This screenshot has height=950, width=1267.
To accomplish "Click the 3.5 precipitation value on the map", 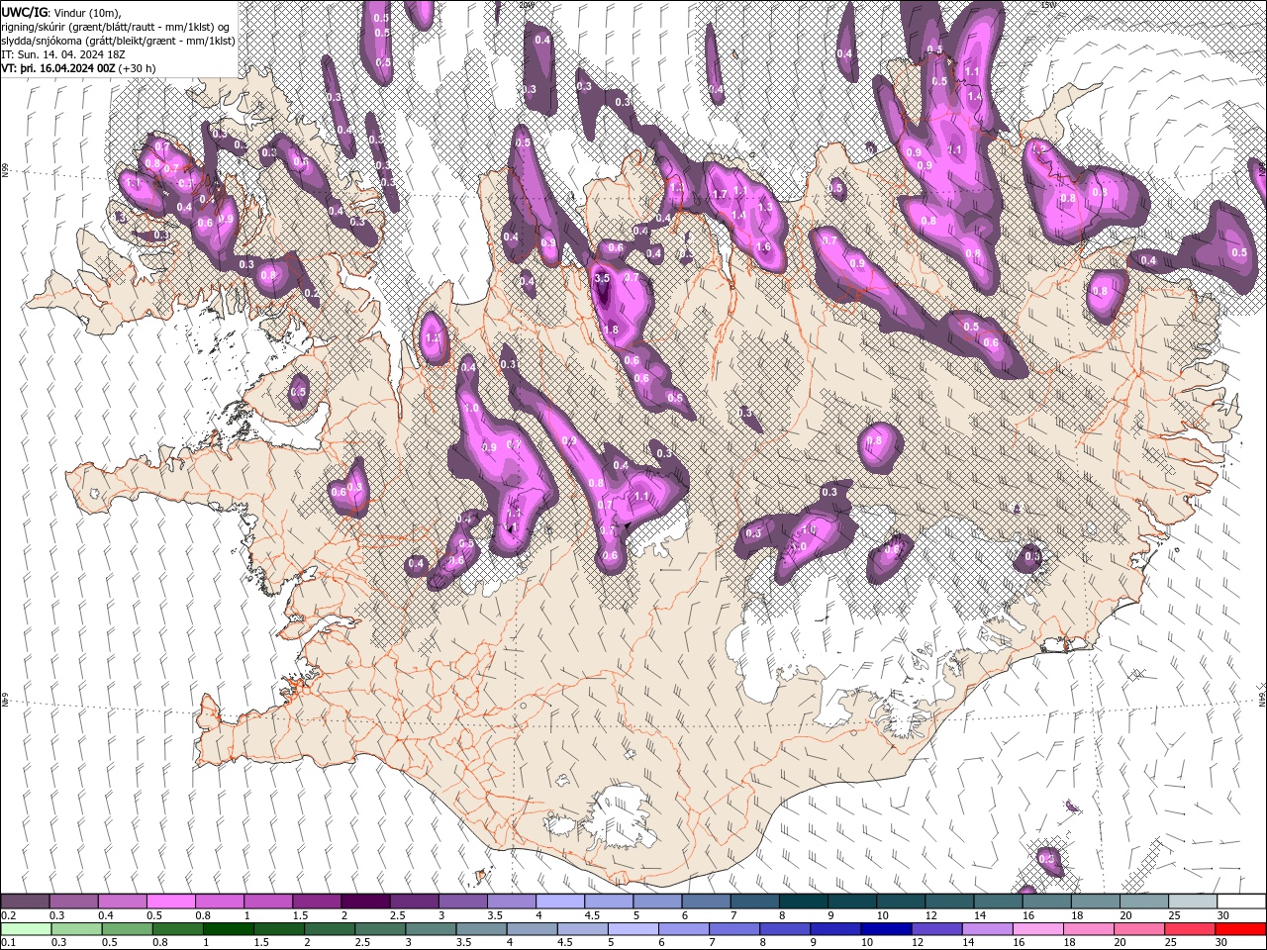I will [602, 279].
